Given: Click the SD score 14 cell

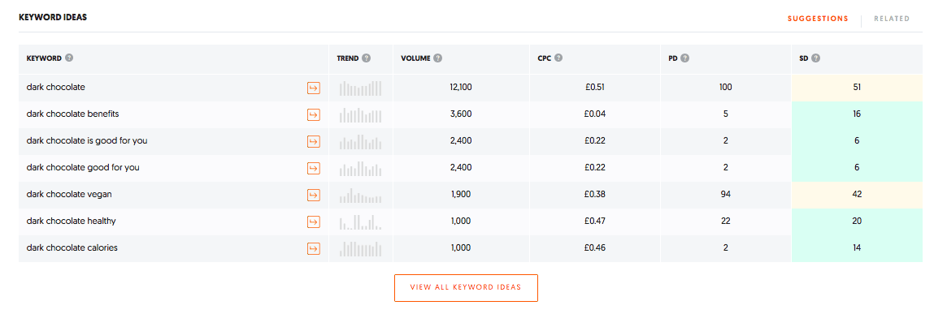Looking at the screenshot, I should coord(857,248).
